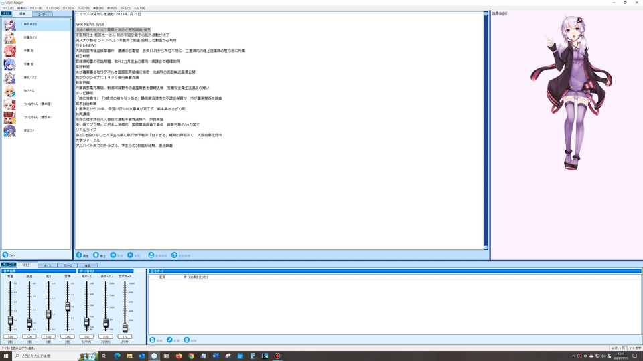Open テキスト menu in menu bar
This screenshot has height=361, width=643.
click(36, 8)
